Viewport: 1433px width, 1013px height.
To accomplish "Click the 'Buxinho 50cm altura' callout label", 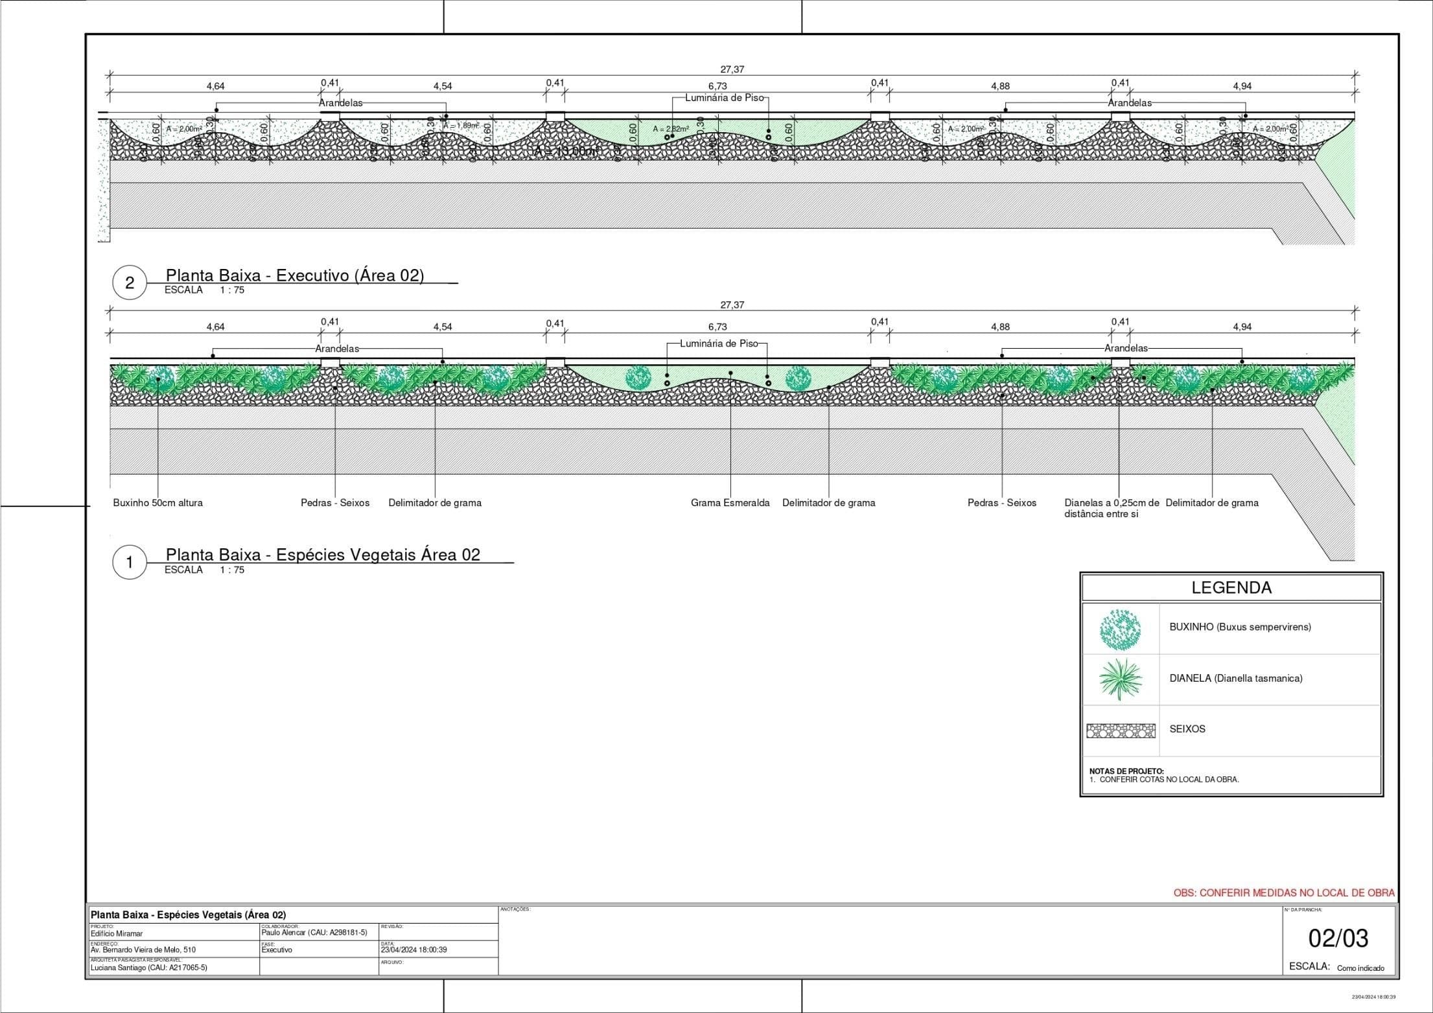I will (x=157, y=503).
